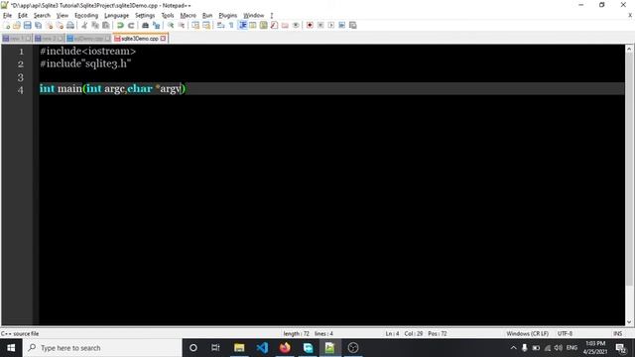Open the Macro menu
This screenshot has width=635, height=357.
coord(188,16)
